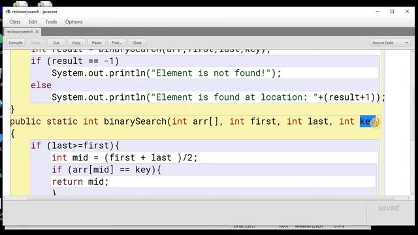The width and height of the screenshot is (418, 235).
Task: Click the line 'if (result == -1)'
Action: 75,61
